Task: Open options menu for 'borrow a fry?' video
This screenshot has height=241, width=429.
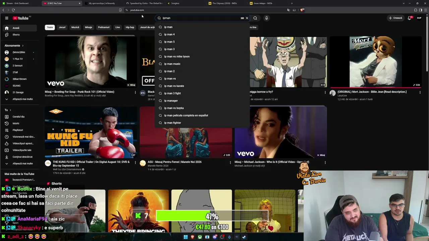Action: 325,92
